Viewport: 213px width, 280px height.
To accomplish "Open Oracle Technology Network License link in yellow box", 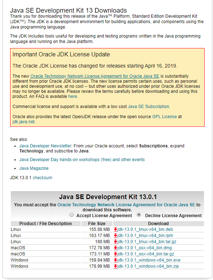I will point(95,76).
